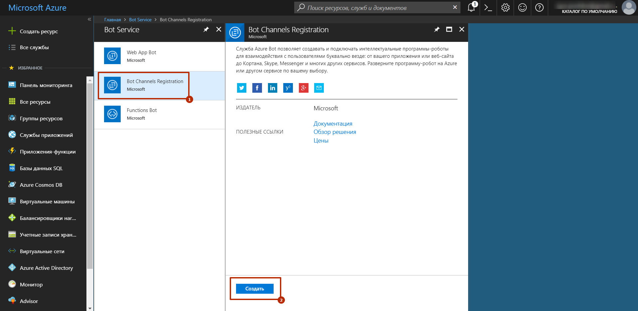Open the Цены link

click(x=321, y=141)
